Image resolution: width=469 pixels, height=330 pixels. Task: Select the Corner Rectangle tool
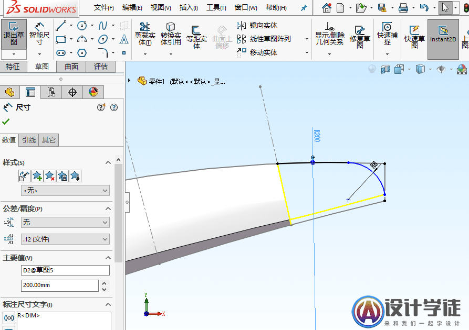click(61, 39)
